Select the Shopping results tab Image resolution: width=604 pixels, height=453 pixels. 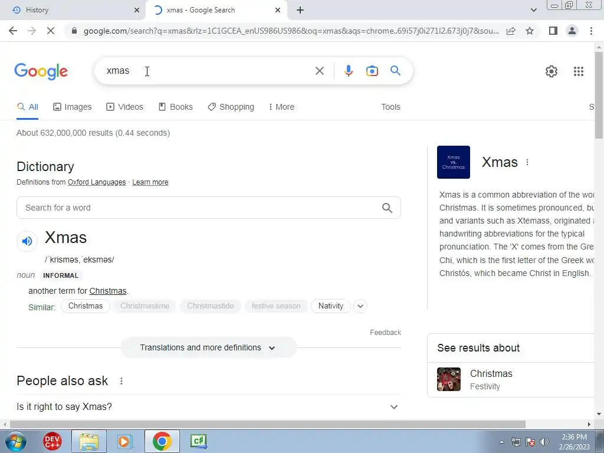231,107
